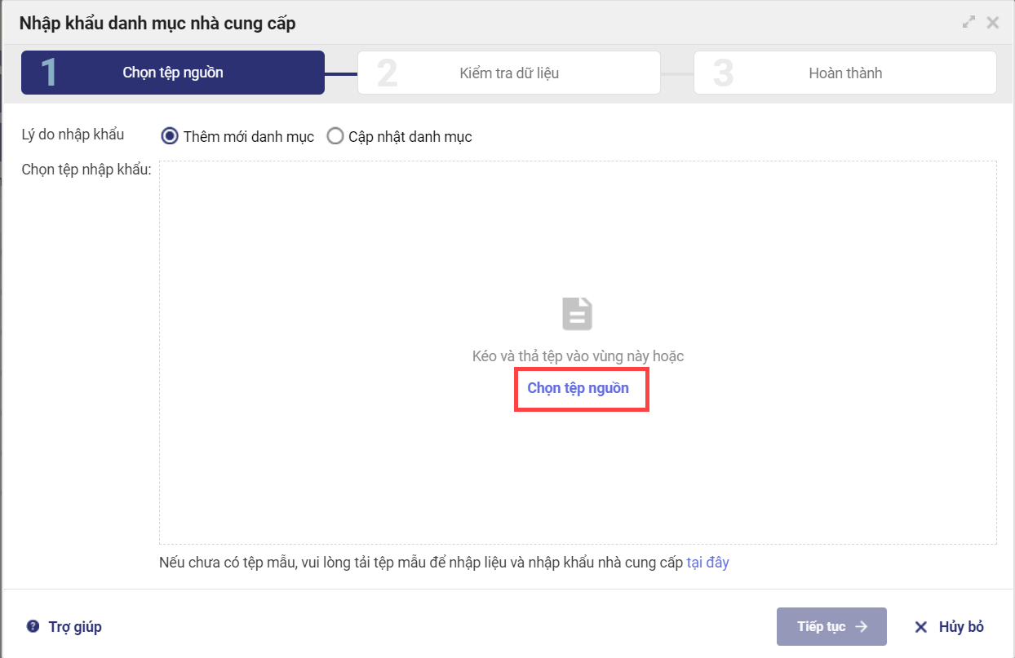Click the 'Lý do nhập khẩu' label
The width and height of the screenshot is (1015, 658).
tap(73, 135)
